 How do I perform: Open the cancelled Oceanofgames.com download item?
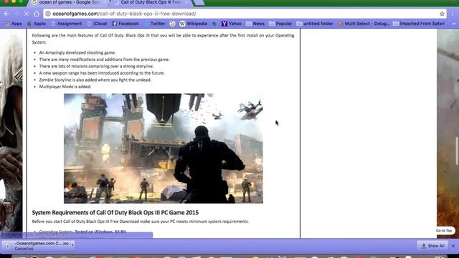click(x=38, y=246)
